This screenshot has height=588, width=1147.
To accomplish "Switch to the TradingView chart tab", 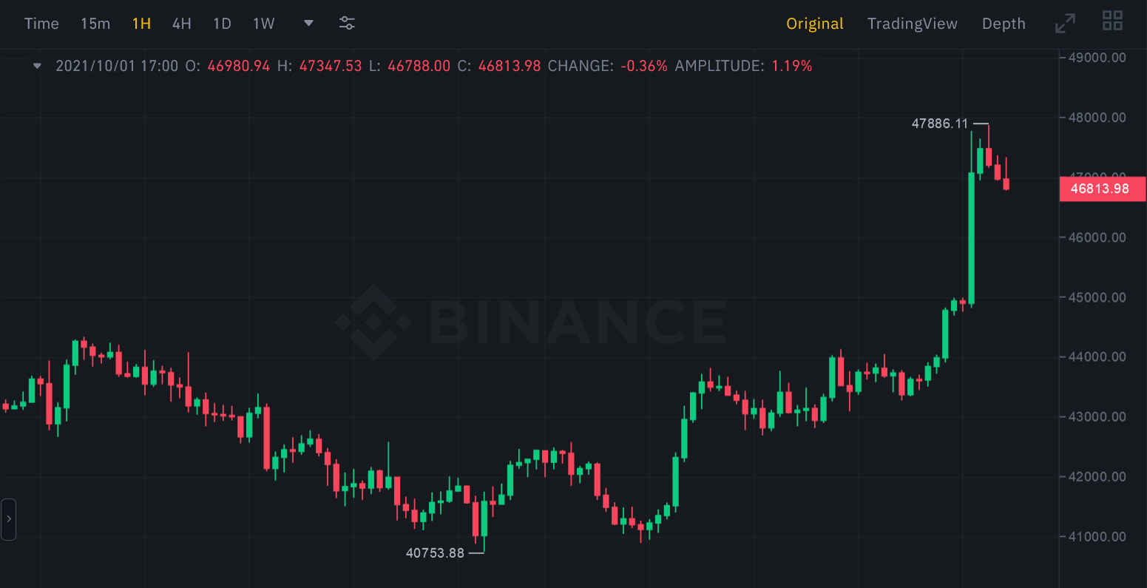I will tap(912, 24).
